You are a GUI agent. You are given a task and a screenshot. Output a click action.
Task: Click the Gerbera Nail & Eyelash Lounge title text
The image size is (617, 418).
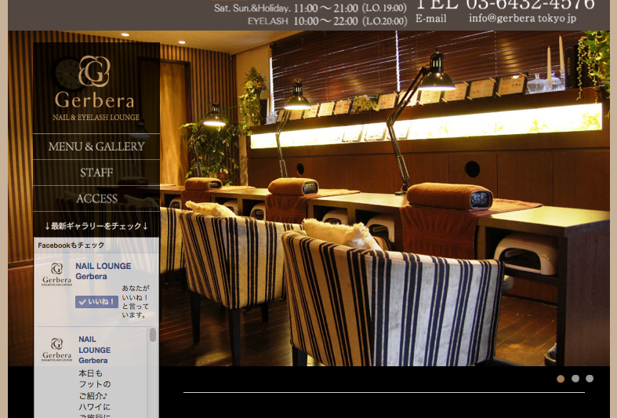click(95, 107)
